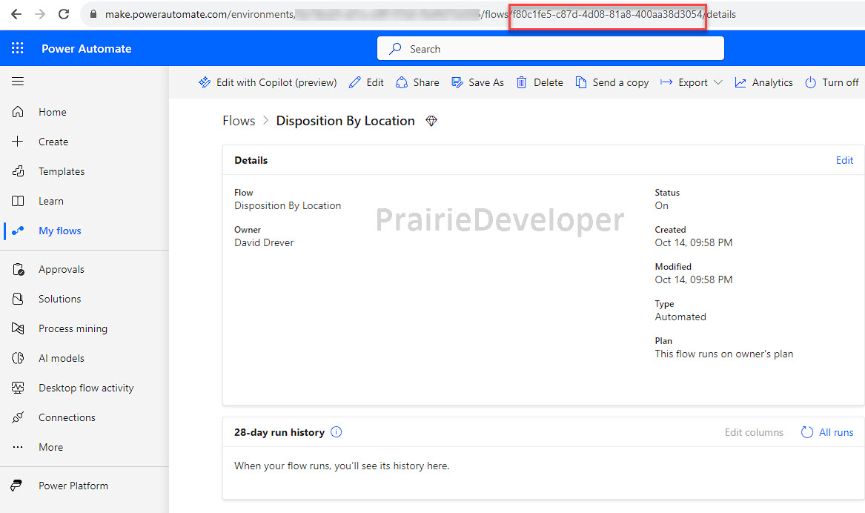Click the Approvals icon
The height and width of the screenshot is (513, 865).
pos(18,269)
